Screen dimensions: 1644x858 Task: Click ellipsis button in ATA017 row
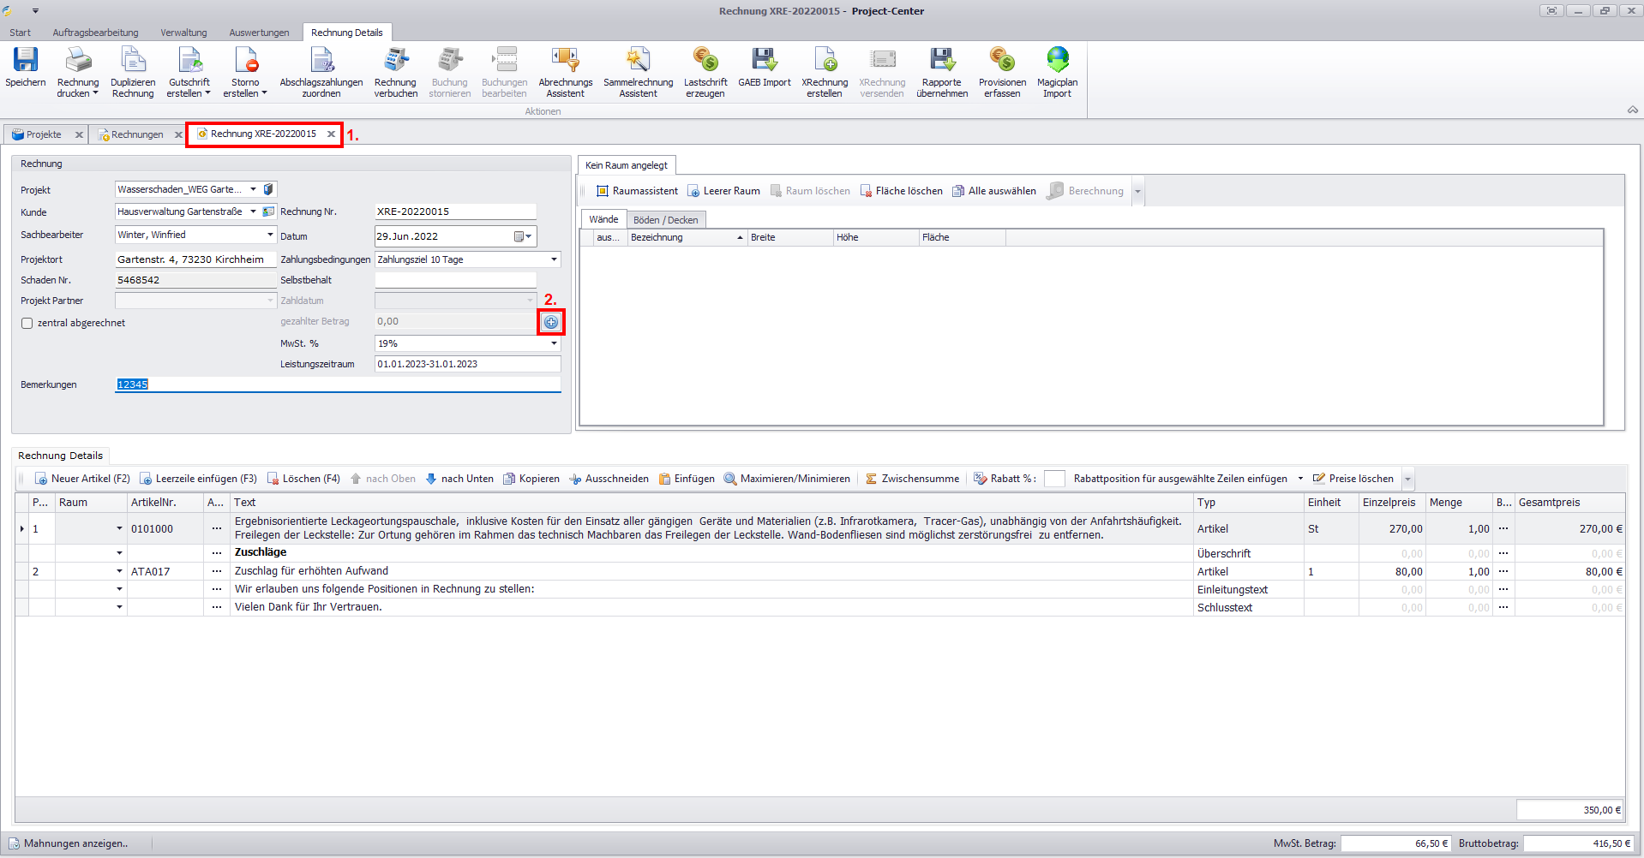click(217, 571)
